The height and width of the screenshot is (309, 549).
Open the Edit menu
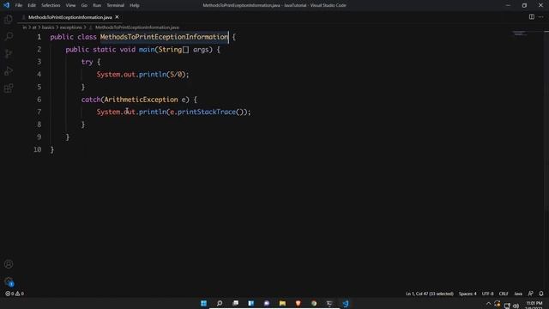click(32, 5)
